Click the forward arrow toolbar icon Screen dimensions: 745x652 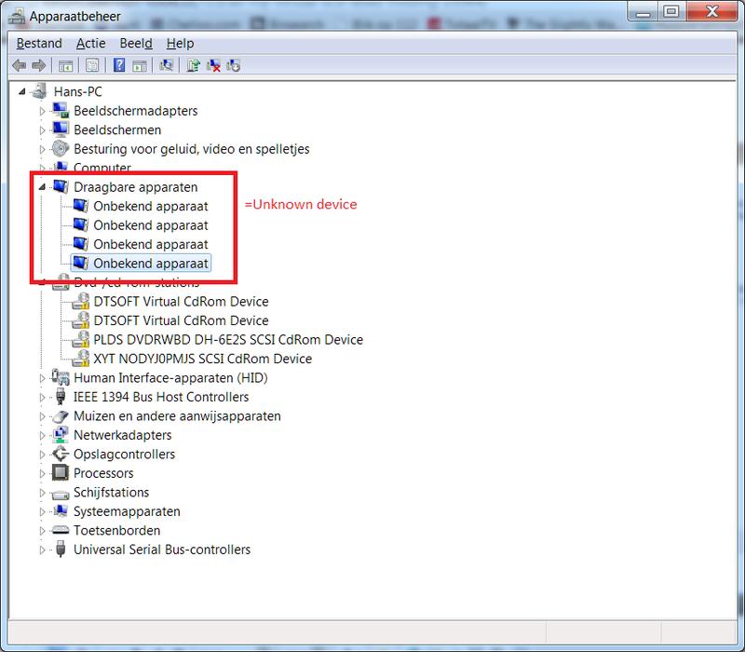click(39, 65)
